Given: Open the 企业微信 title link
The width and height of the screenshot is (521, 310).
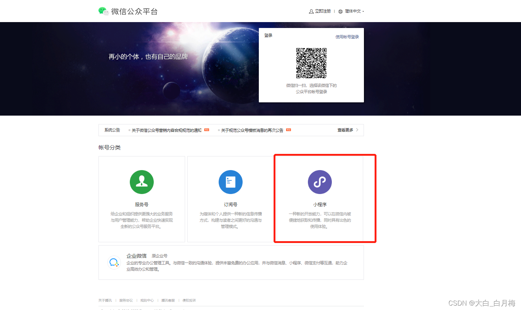Looking at the screenshot, I should click(136, 256).
